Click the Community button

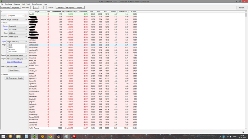click(x=6, y=7)
